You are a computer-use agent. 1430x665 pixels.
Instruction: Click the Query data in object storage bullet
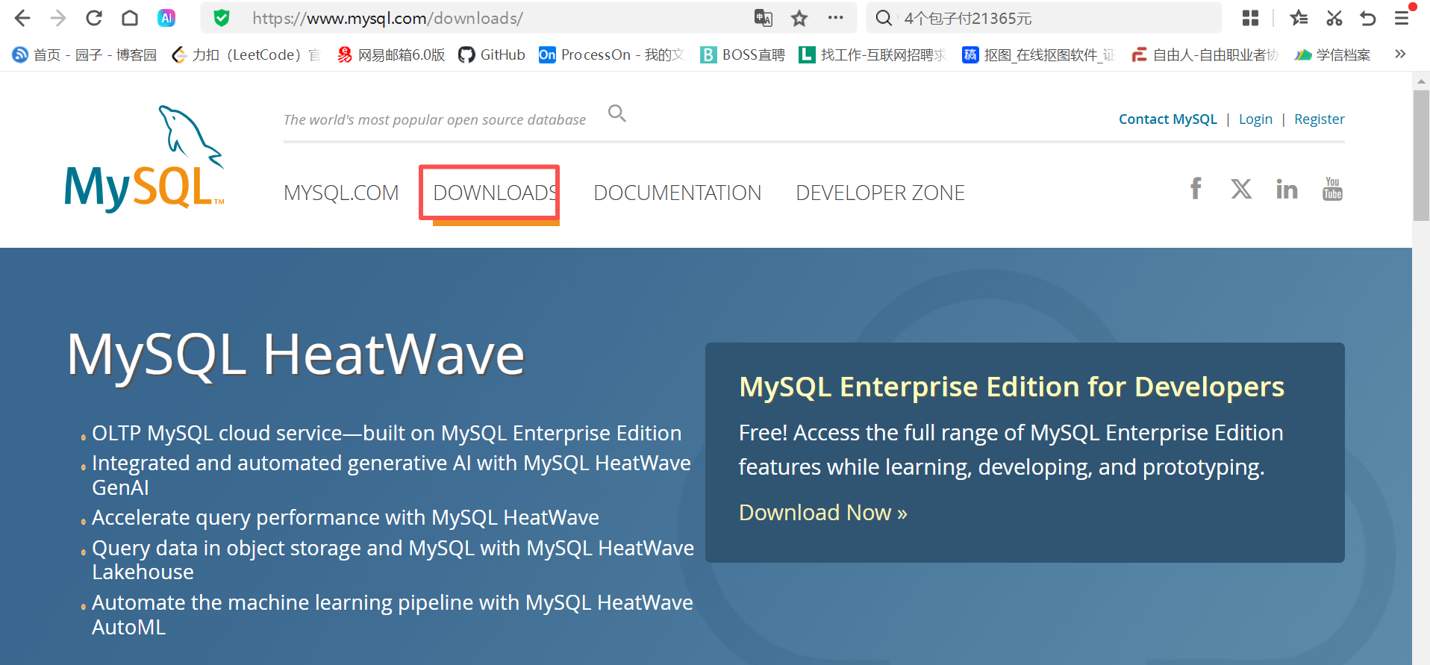[393, 560]
